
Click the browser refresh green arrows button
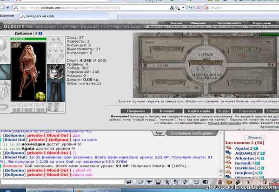(x=191, y=7)
